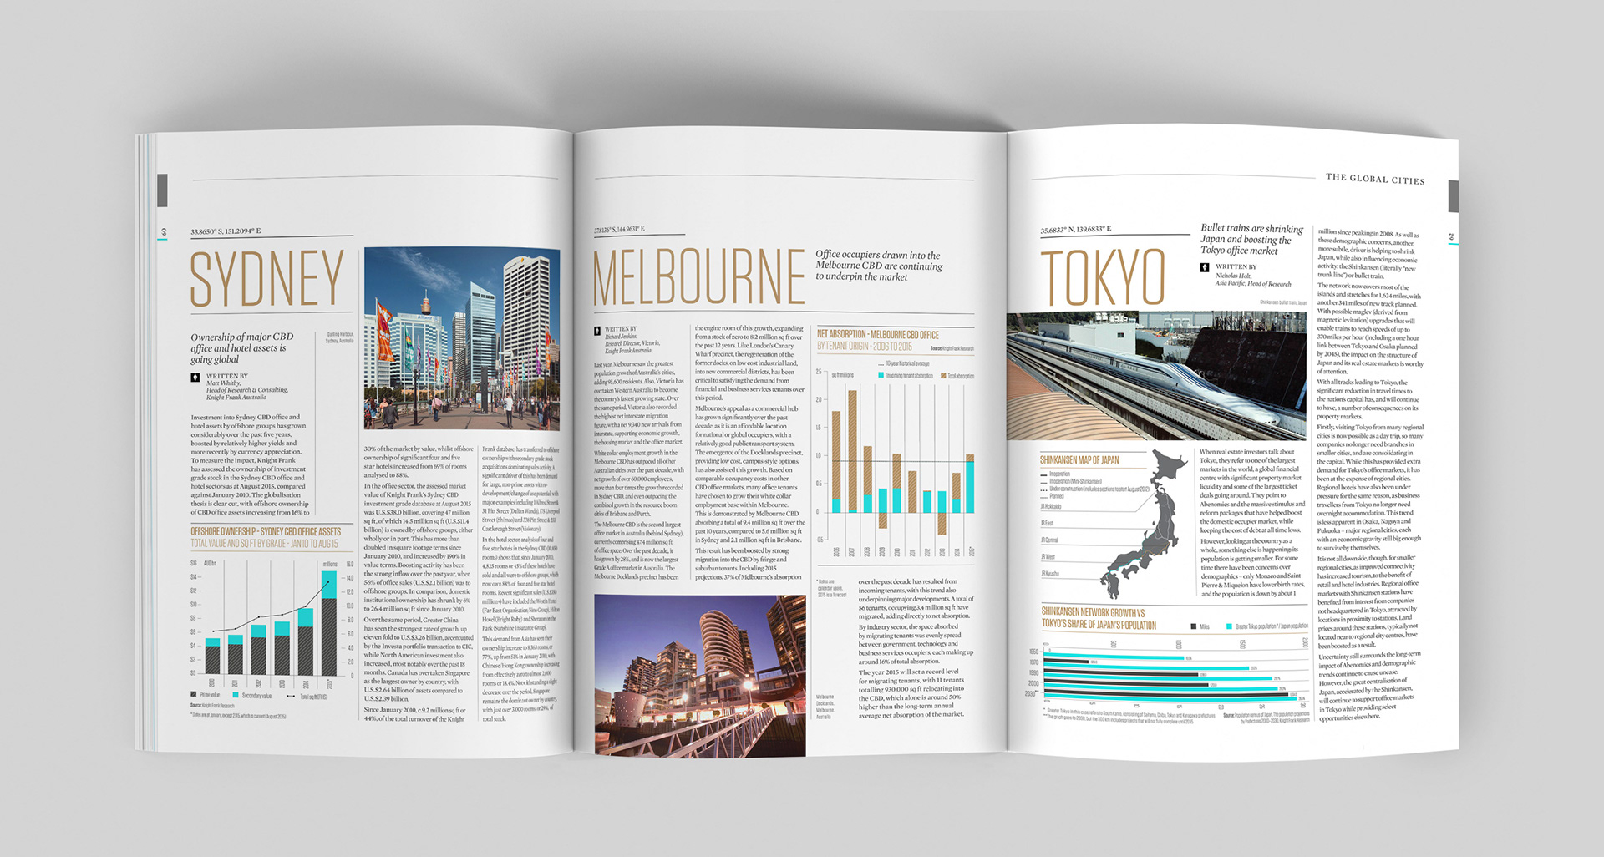Click 'Source: Knight Frank Research' in Melbourne chart
The image size is (1604, 857).
click(x=952, y=348)
